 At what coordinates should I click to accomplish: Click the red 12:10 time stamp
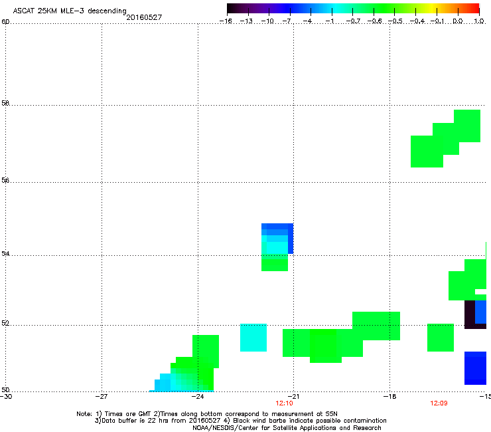tap(285, 403)
